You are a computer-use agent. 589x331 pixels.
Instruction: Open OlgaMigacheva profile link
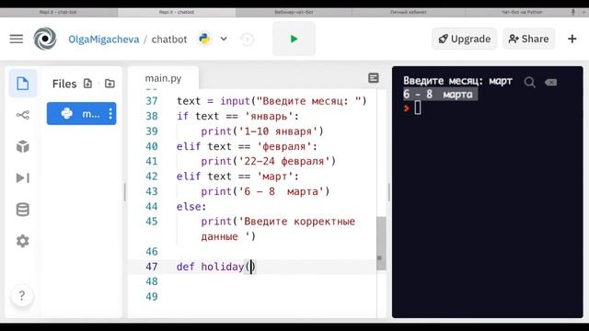tap(104, 39)
